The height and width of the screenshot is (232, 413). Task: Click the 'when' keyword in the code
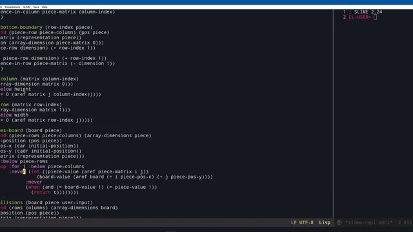34,188
